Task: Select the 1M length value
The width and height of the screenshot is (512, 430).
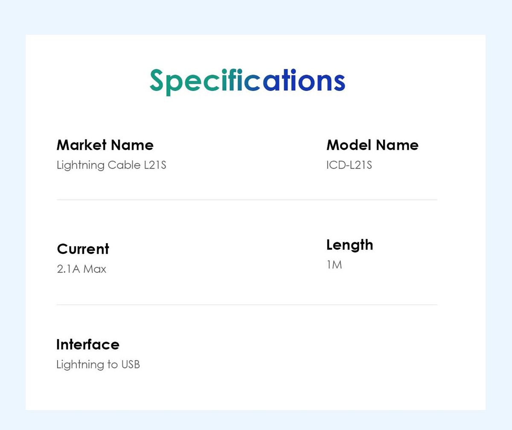Action: [x=334, y=265]
